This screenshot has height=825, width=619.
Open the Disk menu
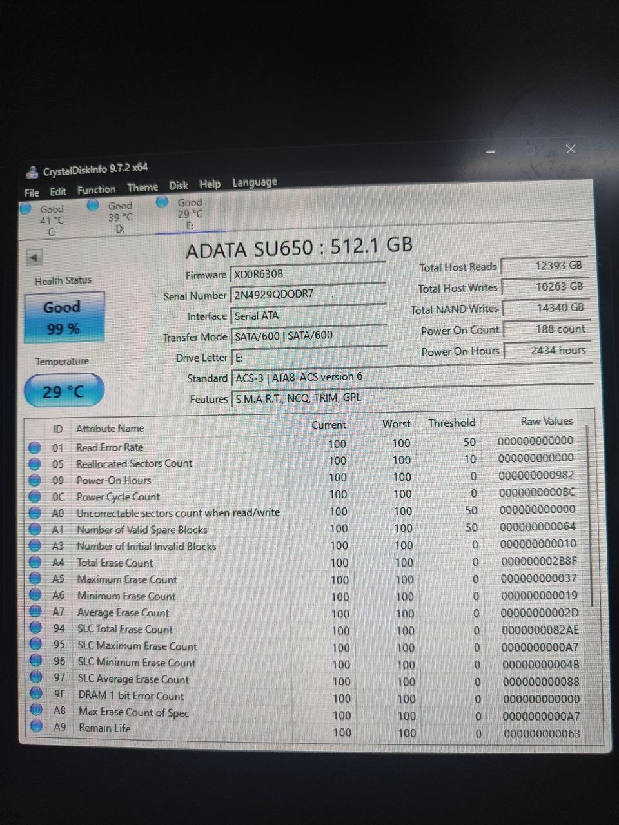pos(179,186)
